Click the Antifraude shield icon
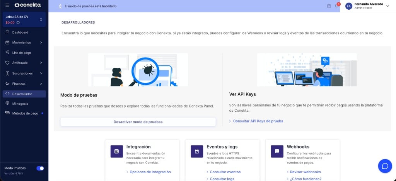The width and height of the screenshot is (396, 181). tap(7, 63)
